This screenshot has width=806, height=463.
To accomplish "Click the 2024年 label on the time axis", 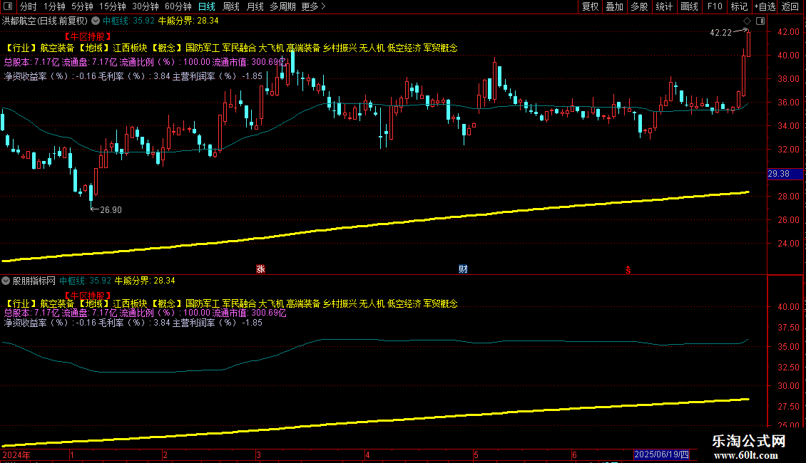I will [16, 454].
